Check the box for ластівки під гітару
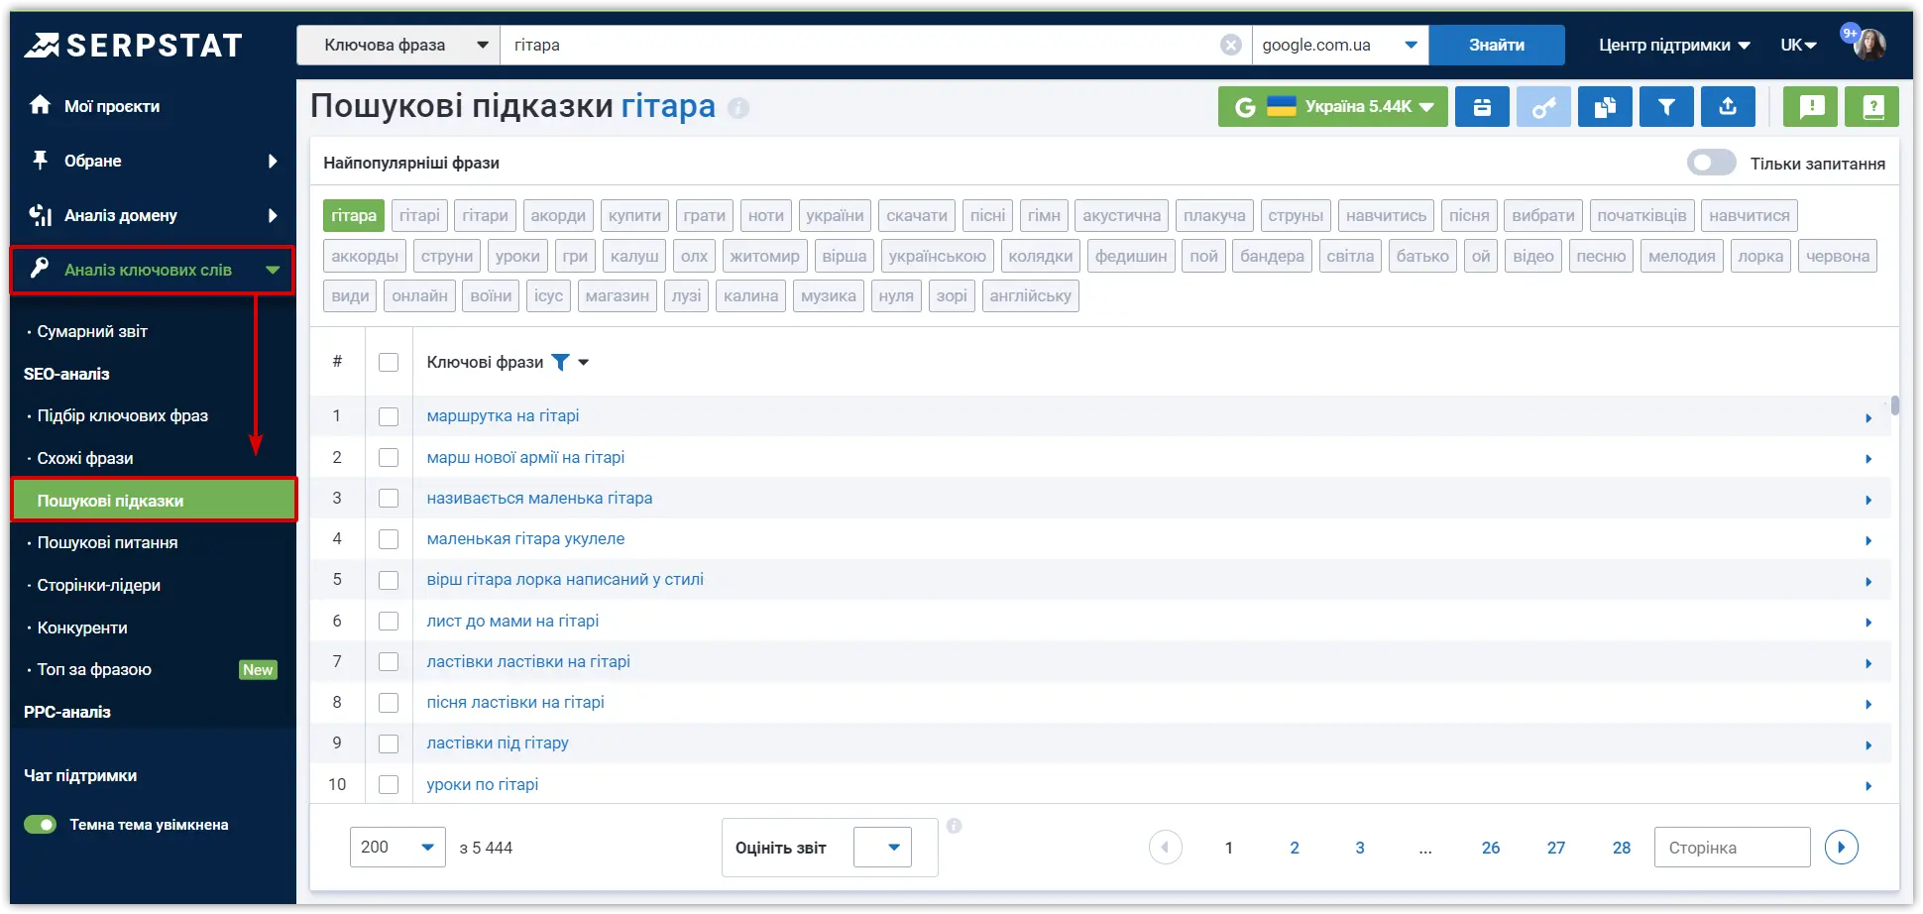The width and height of the screenshot is (1923, 914). point(389,743)
